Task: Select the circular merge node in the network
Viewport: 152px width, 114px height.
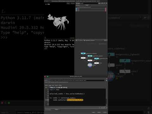Action: 90,65
